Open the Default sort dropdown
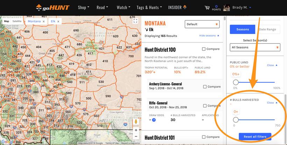 [x=202, y=24]
